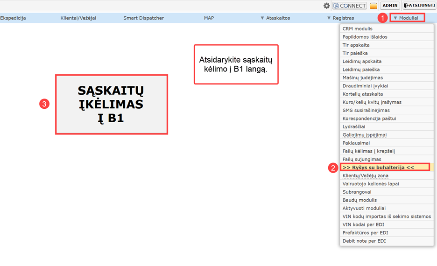Viewport: 437px width, 266px height.
Task: Select Papildomos išlaidos
Action: point(387,37)
